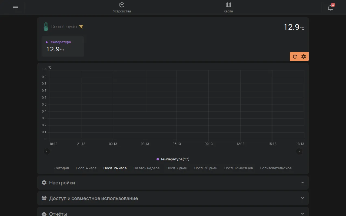Select the Сегодня time range
The image size is (346, 216).
pos(62,168)
